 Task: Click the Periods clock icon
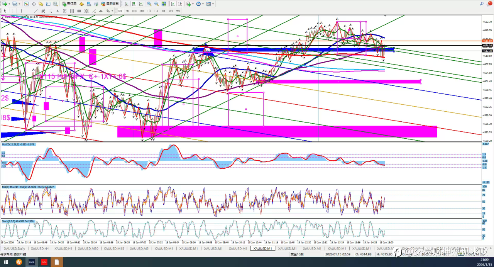pyautogui.click(x=198, y=4)
